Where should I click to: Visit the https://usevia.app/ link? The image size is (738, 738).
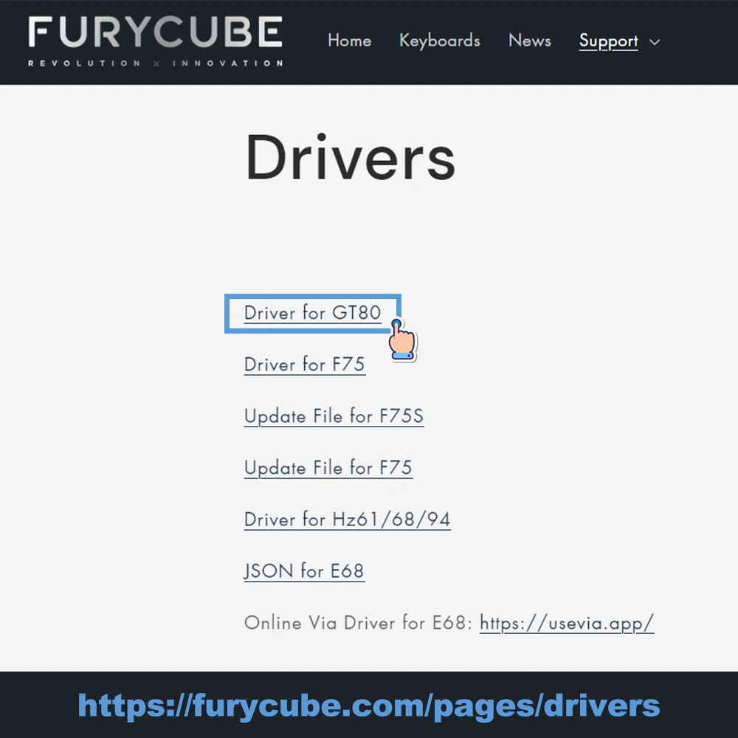tap(567, 623)
